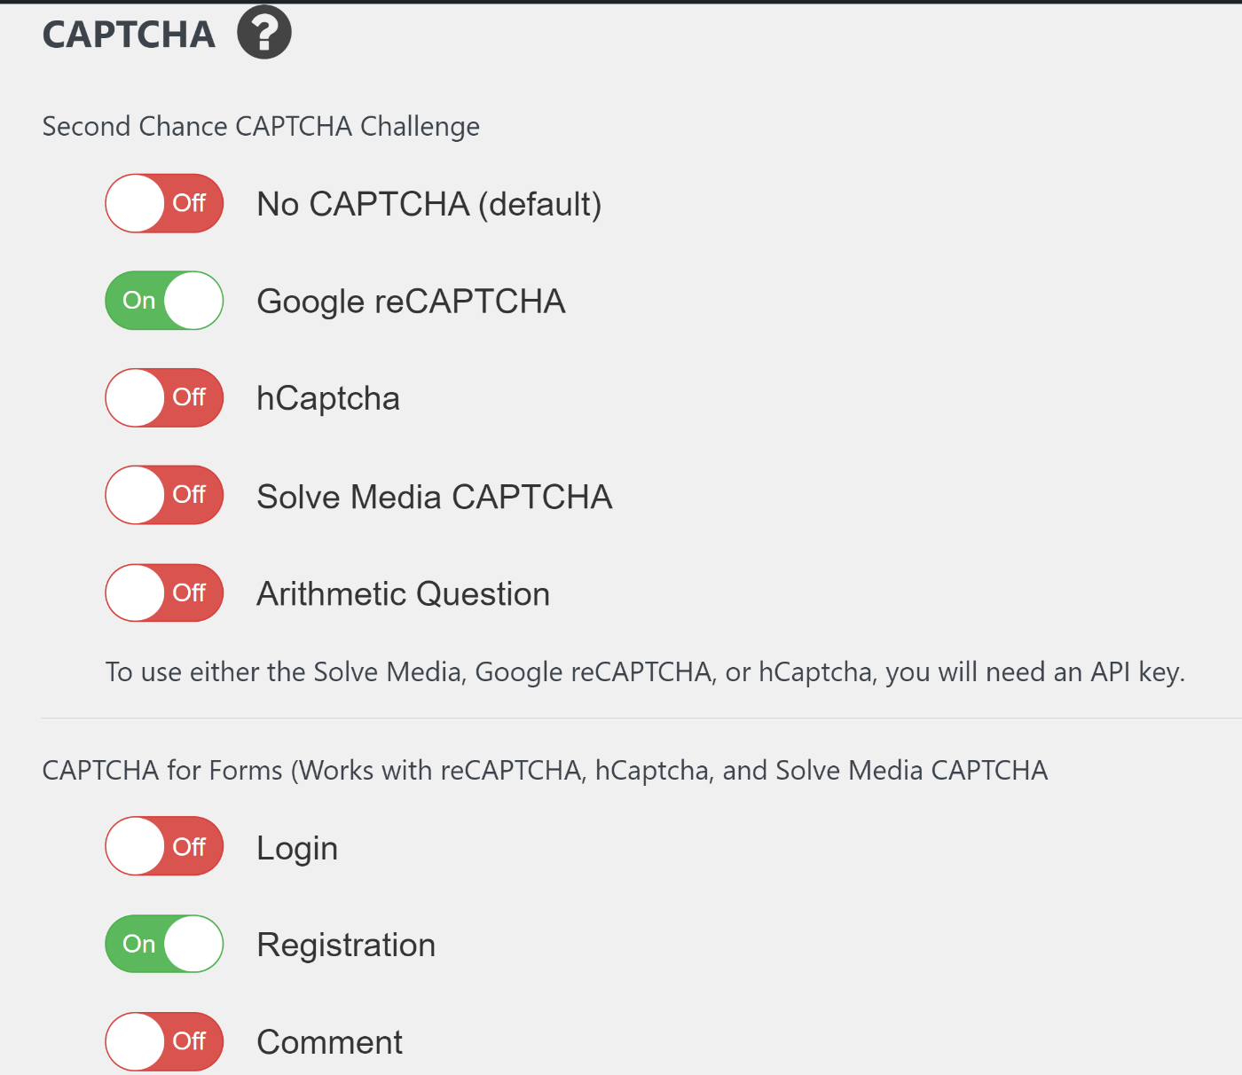The image size is (1242, 1075).
Task: Turn on CAPTCHA for Comment forms
Action: [x=164, y=1041]
